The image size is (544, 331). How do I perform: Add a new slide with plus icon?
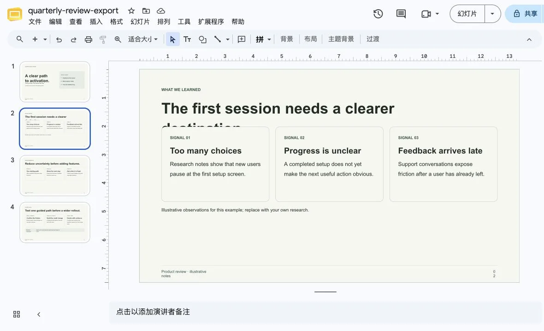tap(35, 39)
